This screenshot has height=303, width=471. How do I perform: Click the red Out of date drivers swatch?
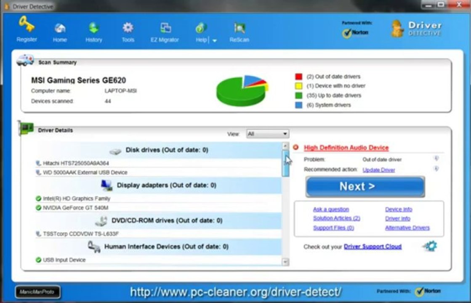pyautogui.click(x=298, y=77)
